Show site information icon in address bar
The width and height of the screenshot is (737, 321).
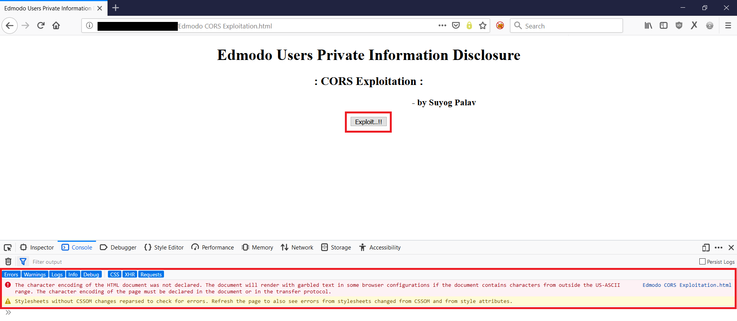point(89,26)
